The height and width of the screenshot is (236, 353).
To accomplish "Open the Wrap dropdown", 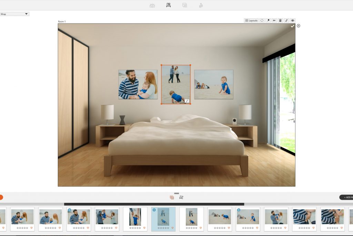I will pyautogui.click(x=14, y=14).
